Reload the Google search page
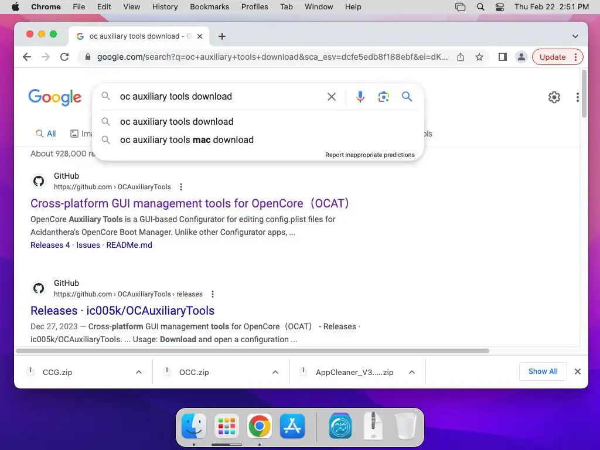 point(64,57)
